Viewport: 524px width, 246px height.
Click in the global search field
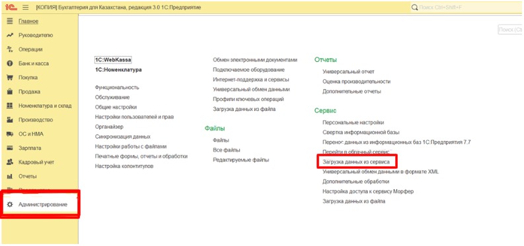click(467, 7)
